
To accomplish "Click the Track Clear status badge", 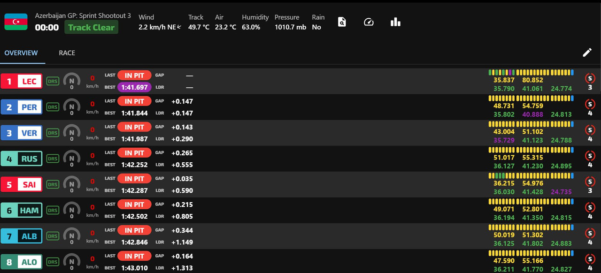I will click(91, 27).
